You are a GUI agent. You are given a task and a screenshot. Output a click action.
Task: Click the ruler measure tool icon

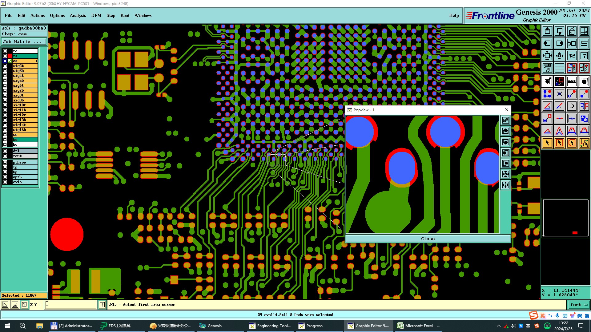pyautogui.click(x=572, y=81)
